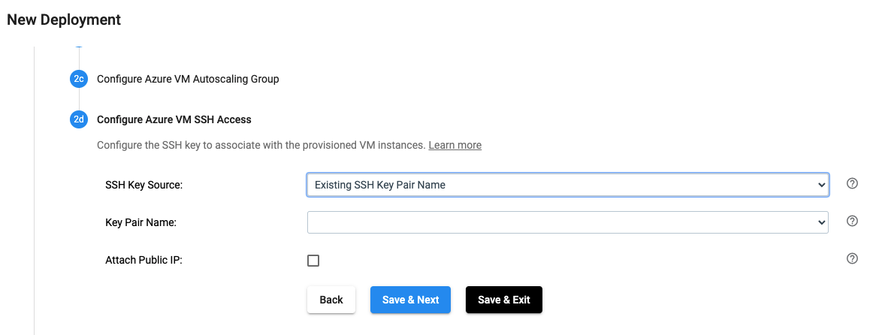888x335 pixels.
Task: Select Configure Azure VM SSH Access step title
Action: 174,120
